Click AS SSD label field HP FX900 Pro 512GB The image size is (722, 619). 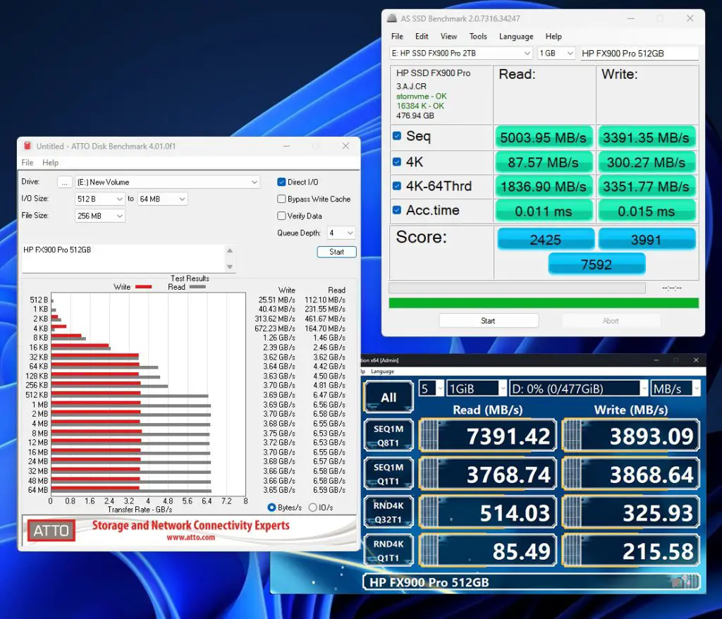click(639, 54)
